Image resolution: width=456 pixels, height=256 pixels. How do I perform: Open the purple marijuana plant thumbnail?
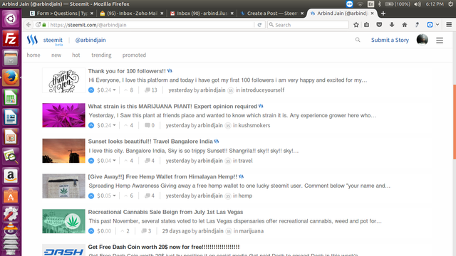63,115
